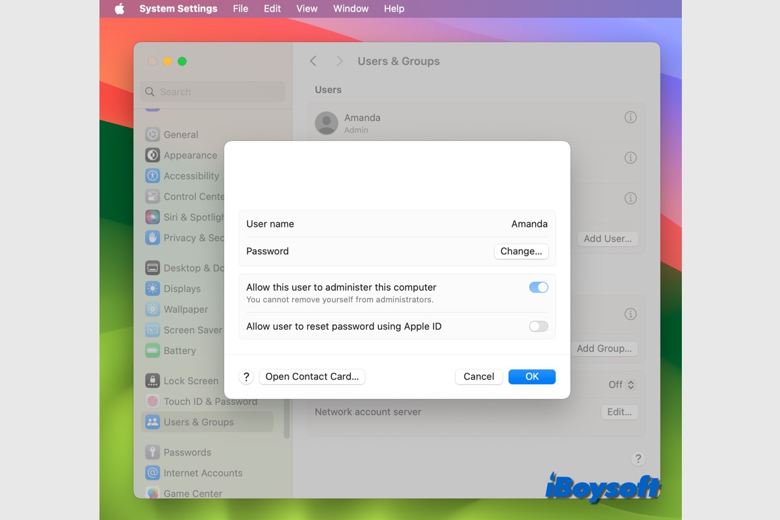Viewport: 780px width, 520px height.
Task: Click the Touch ID fingerprint icon
Action: pyautogui.click(x=153, y=401)
